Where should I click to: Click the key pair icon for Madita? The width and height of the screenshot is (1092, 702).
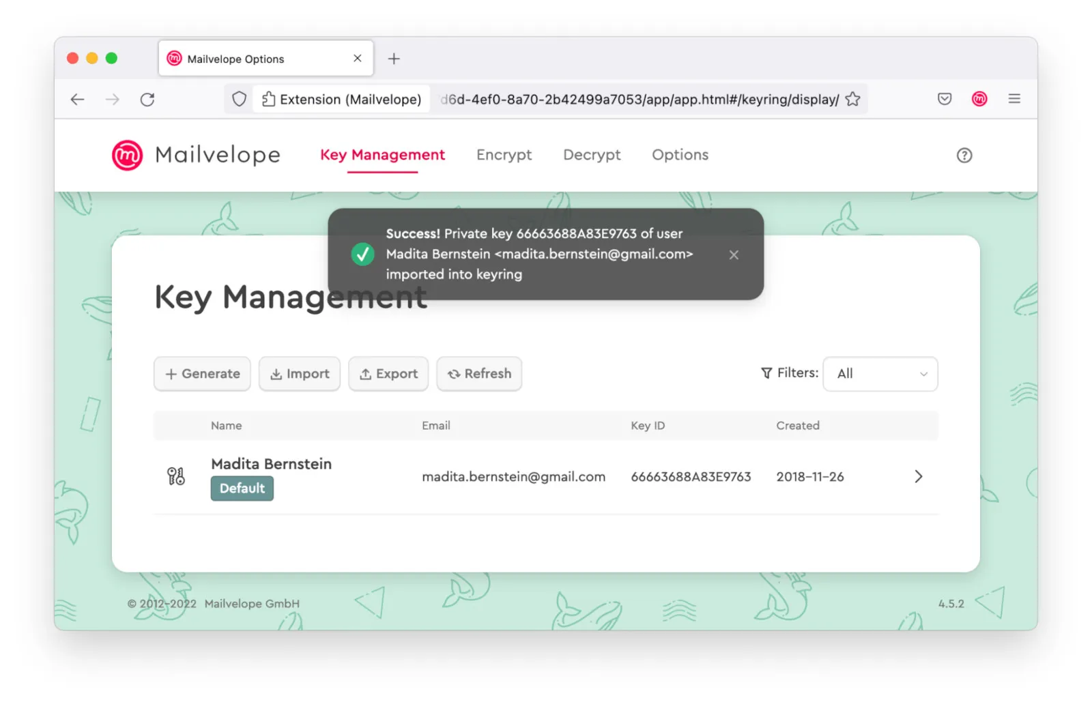(x=176, y=476)
